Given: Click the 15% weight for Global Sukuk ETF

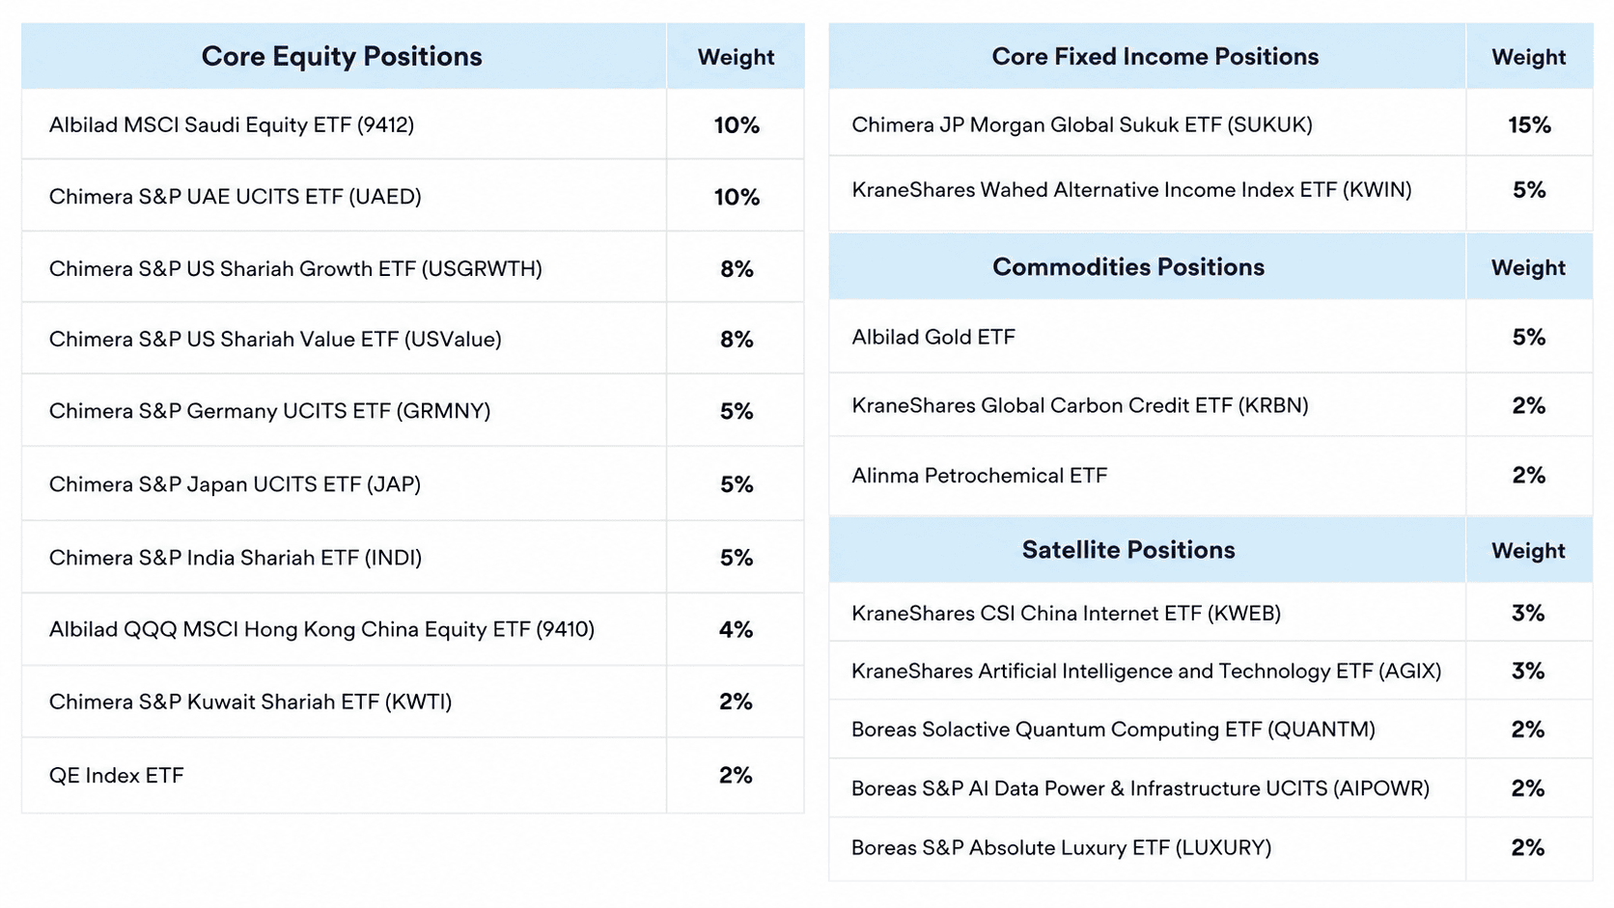Looking at the screenshot, I should click(1530, 124).
